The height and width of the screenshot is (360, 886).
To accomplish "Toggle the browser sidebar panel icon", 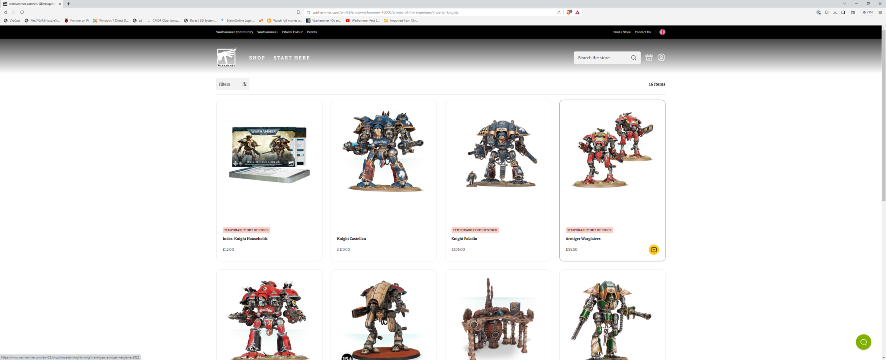I will click(x=843, y=12).
